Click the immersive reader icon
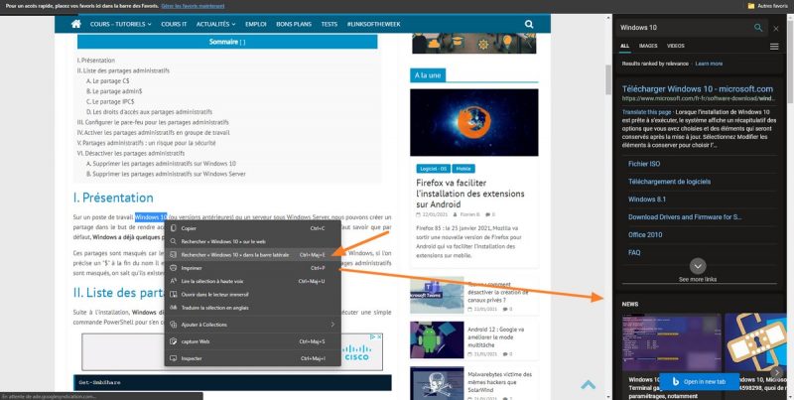The image size is (794, 400). 173,294
